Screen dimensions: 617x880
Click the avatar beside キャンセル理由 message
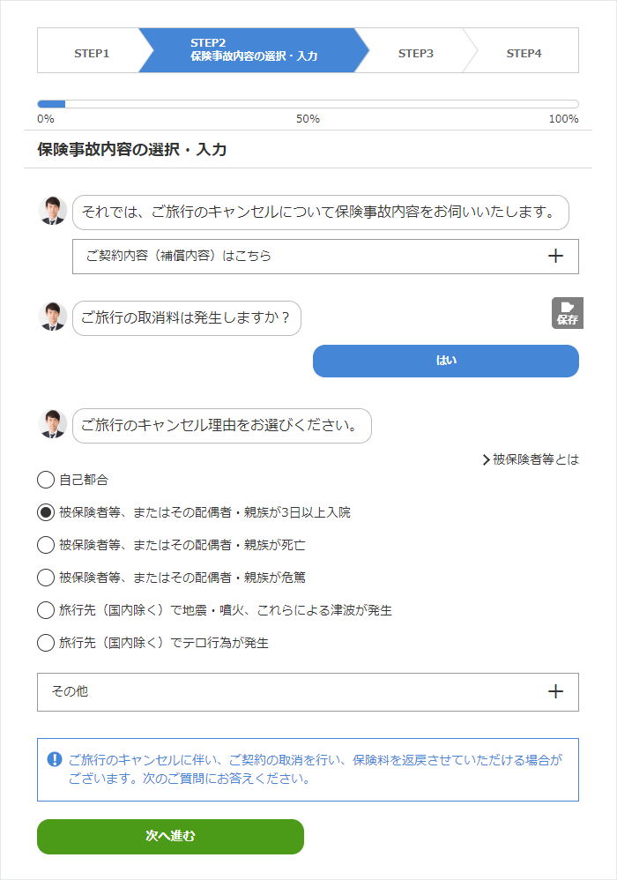(x=53, y=424)
